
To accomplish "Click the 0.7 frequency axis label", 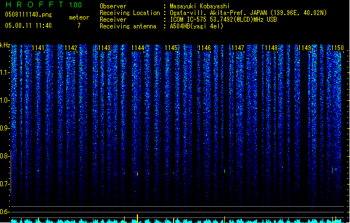I will [x=4, y=184].
